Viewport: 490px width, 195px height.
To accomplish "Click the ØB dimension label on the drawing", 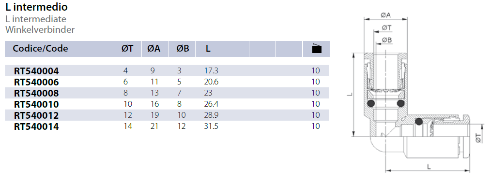I will click(x=386, y=40).
